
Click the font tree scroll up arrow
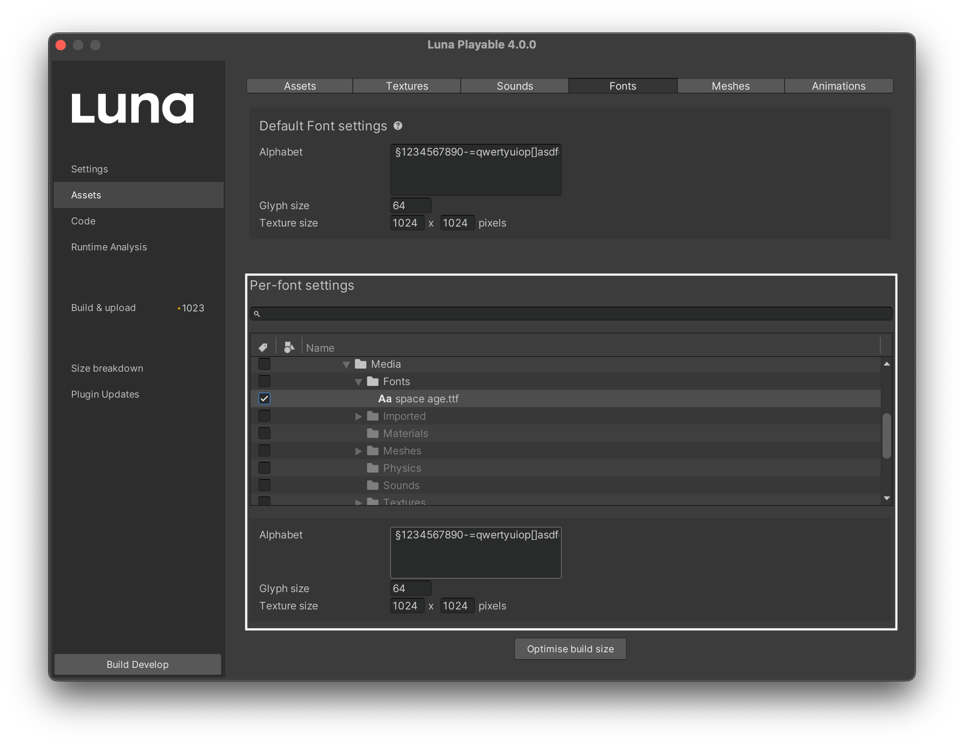tap(886, 364)
